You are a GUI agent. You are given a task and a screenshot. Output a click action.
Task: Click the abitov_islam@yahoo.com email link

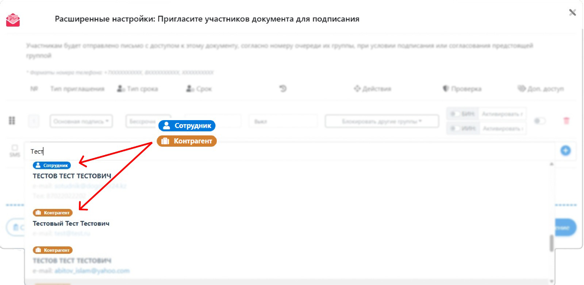pos(92,271)
